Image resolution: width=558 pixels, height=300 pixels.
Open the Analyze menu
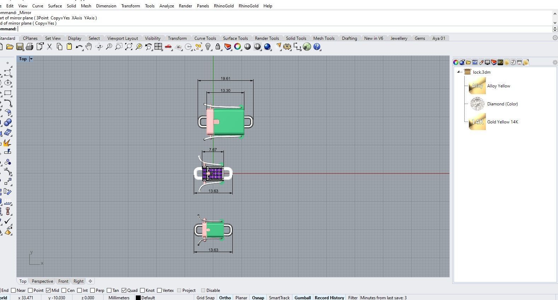[167, 6]
